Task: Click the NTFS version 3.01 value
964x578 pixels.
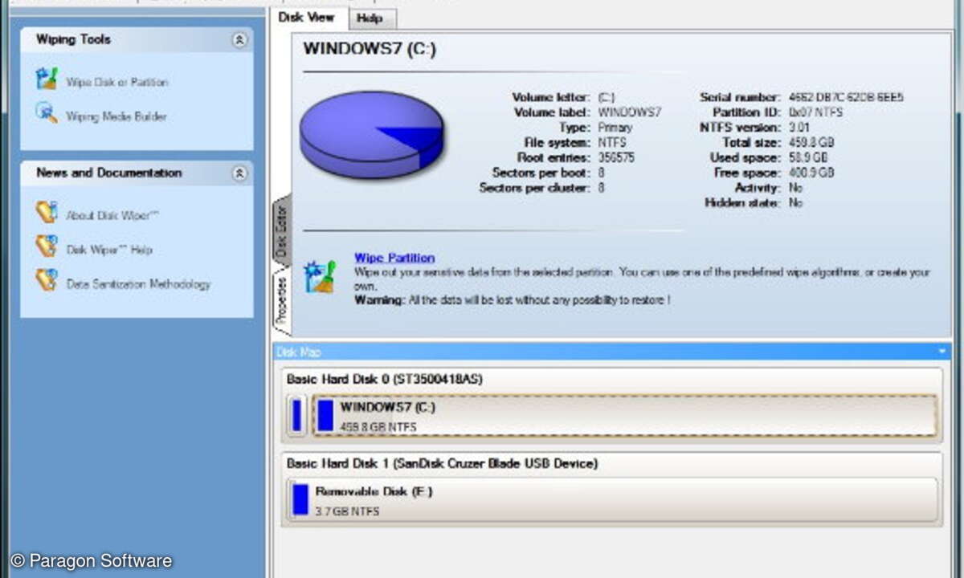Action: click(799, 128)
